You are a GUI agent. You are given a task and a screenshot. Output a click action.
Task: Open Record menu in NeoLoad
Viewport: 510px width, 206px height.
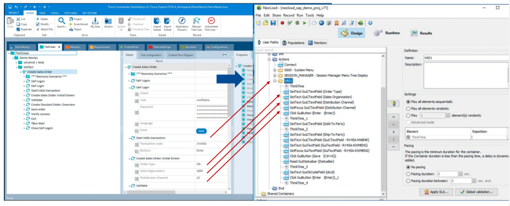tap(288, 15)
